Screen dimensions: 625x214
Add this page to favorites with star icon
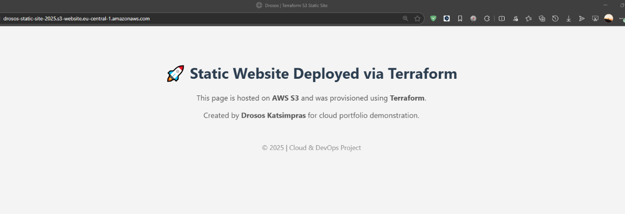(417, 19)
